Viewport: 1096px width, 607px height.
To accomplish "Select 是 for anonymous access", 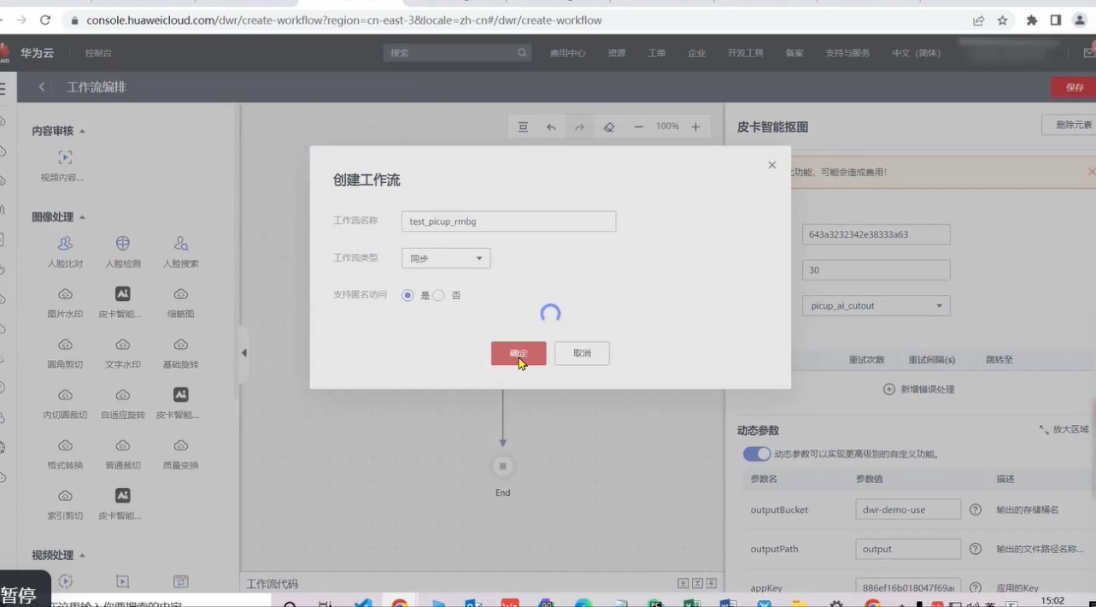I will coord(407,295).
